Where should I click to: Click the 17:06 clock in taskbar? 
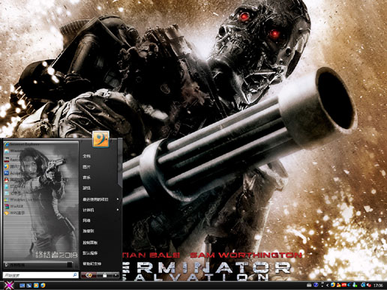378,285
